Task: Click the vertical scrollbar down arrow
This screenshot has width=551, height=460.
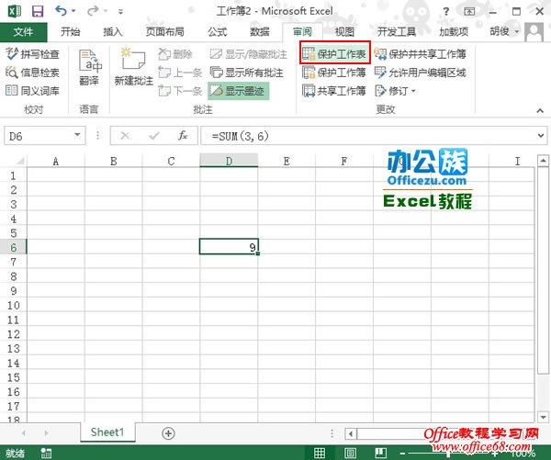Action: click(543, 417)
